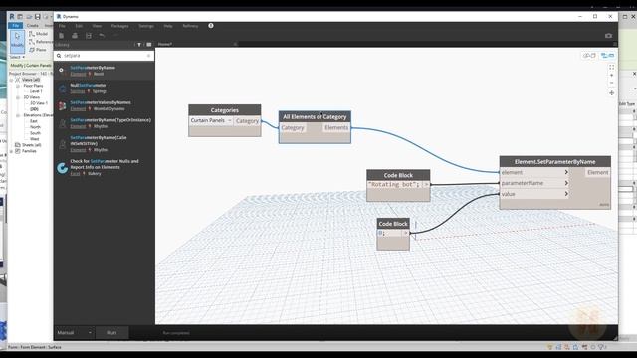This screenshot has height=358, width=637.
Task: Click the info notification icon next to Refinery
Action: point(211,26)
